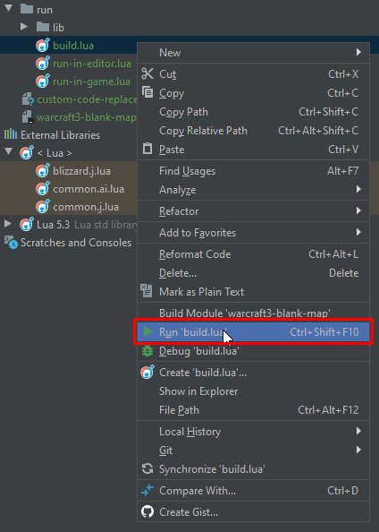Click the Lua 5.3 library icon
The image size is (379, 532).
click(x=27, y=224)
